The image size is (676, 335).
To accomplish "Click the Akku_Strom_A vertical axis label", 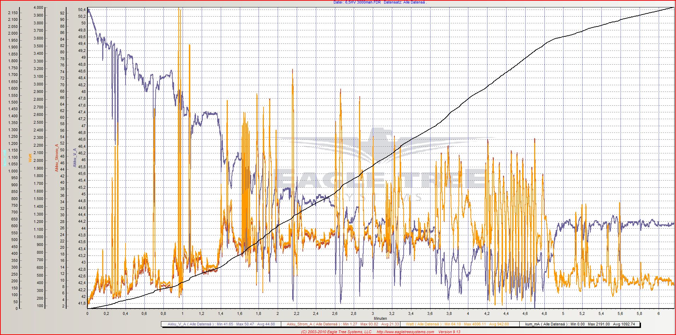I will (56, 158).
